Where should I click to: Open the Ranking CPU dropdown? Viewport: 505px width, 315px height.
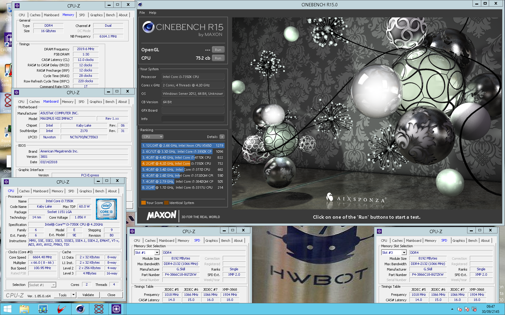[152, 137]
